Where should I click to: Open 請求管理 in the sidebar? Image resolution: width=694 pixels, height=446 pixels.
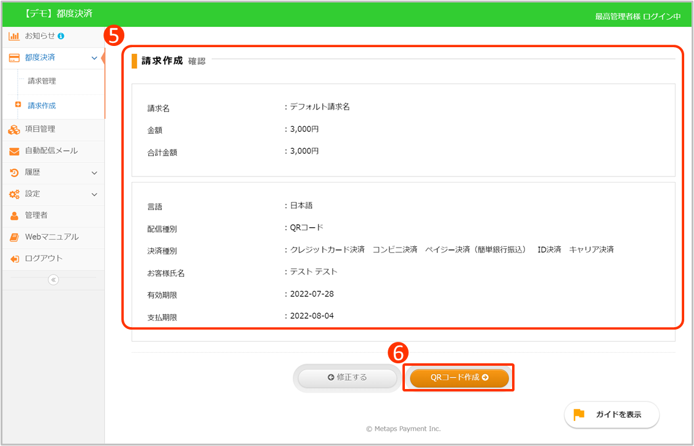tap(42, 81)
